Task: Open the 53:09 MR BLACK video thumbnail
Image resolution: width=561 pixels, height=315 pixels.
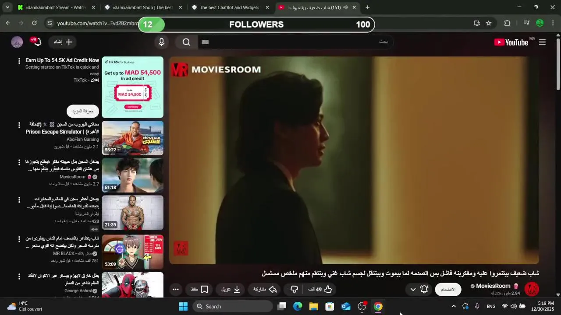Action: pyautogui.click(x=133, y=252)
